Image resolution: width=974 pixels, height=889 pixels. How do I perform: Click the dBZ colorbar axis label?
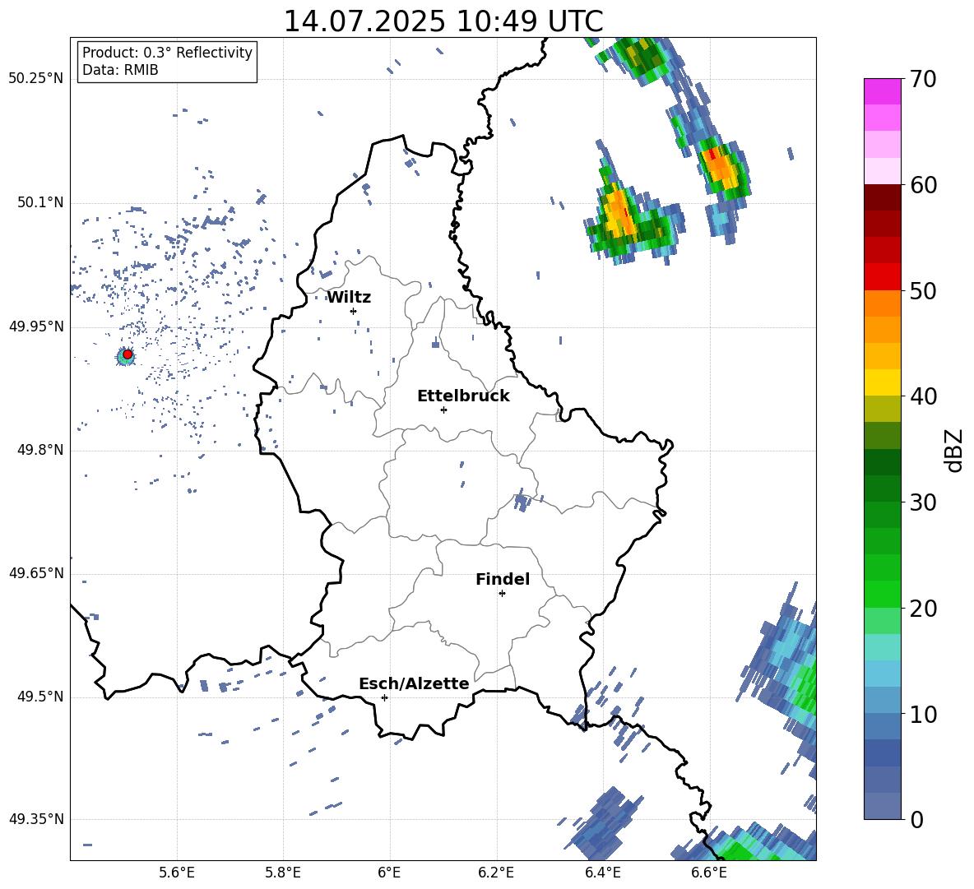[x=954, y=450]
